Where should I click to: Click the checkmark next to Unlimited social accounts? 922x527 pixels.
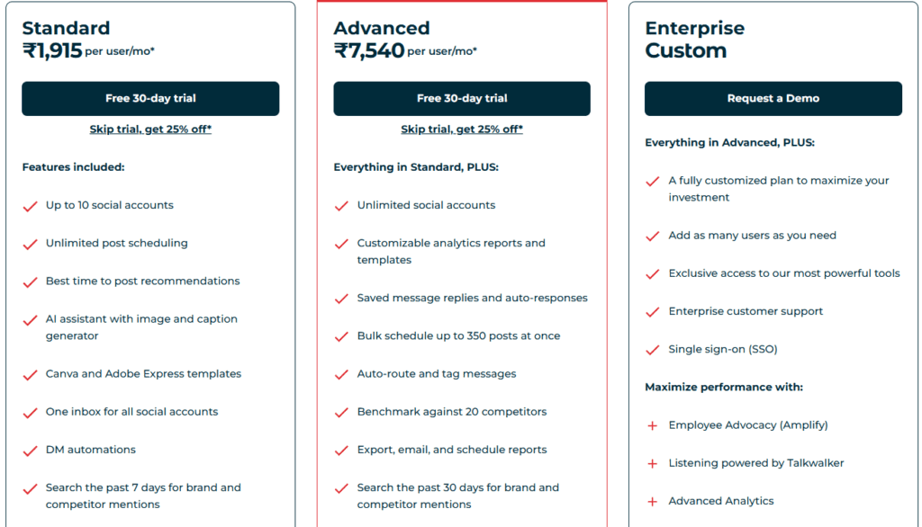(342, 205)
